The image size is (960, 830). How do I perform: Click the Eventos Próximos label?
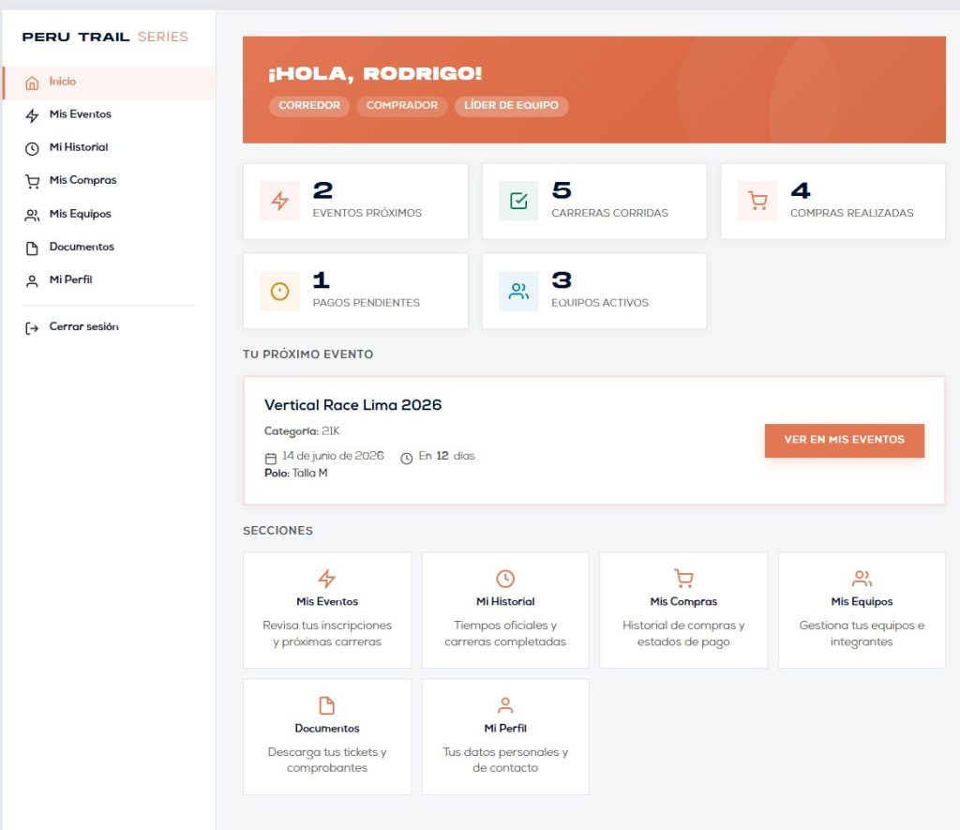click(x=367, y=213)
